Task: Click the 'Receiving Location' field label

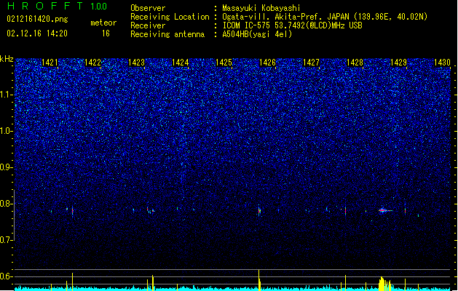Action: 170,17
